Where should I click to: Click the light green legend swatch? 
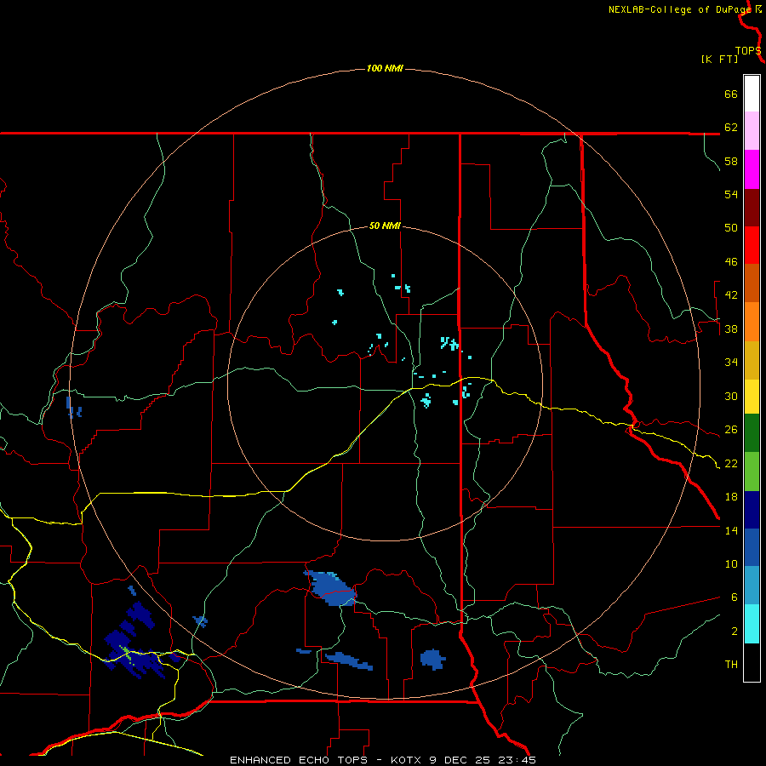[752, 472]
